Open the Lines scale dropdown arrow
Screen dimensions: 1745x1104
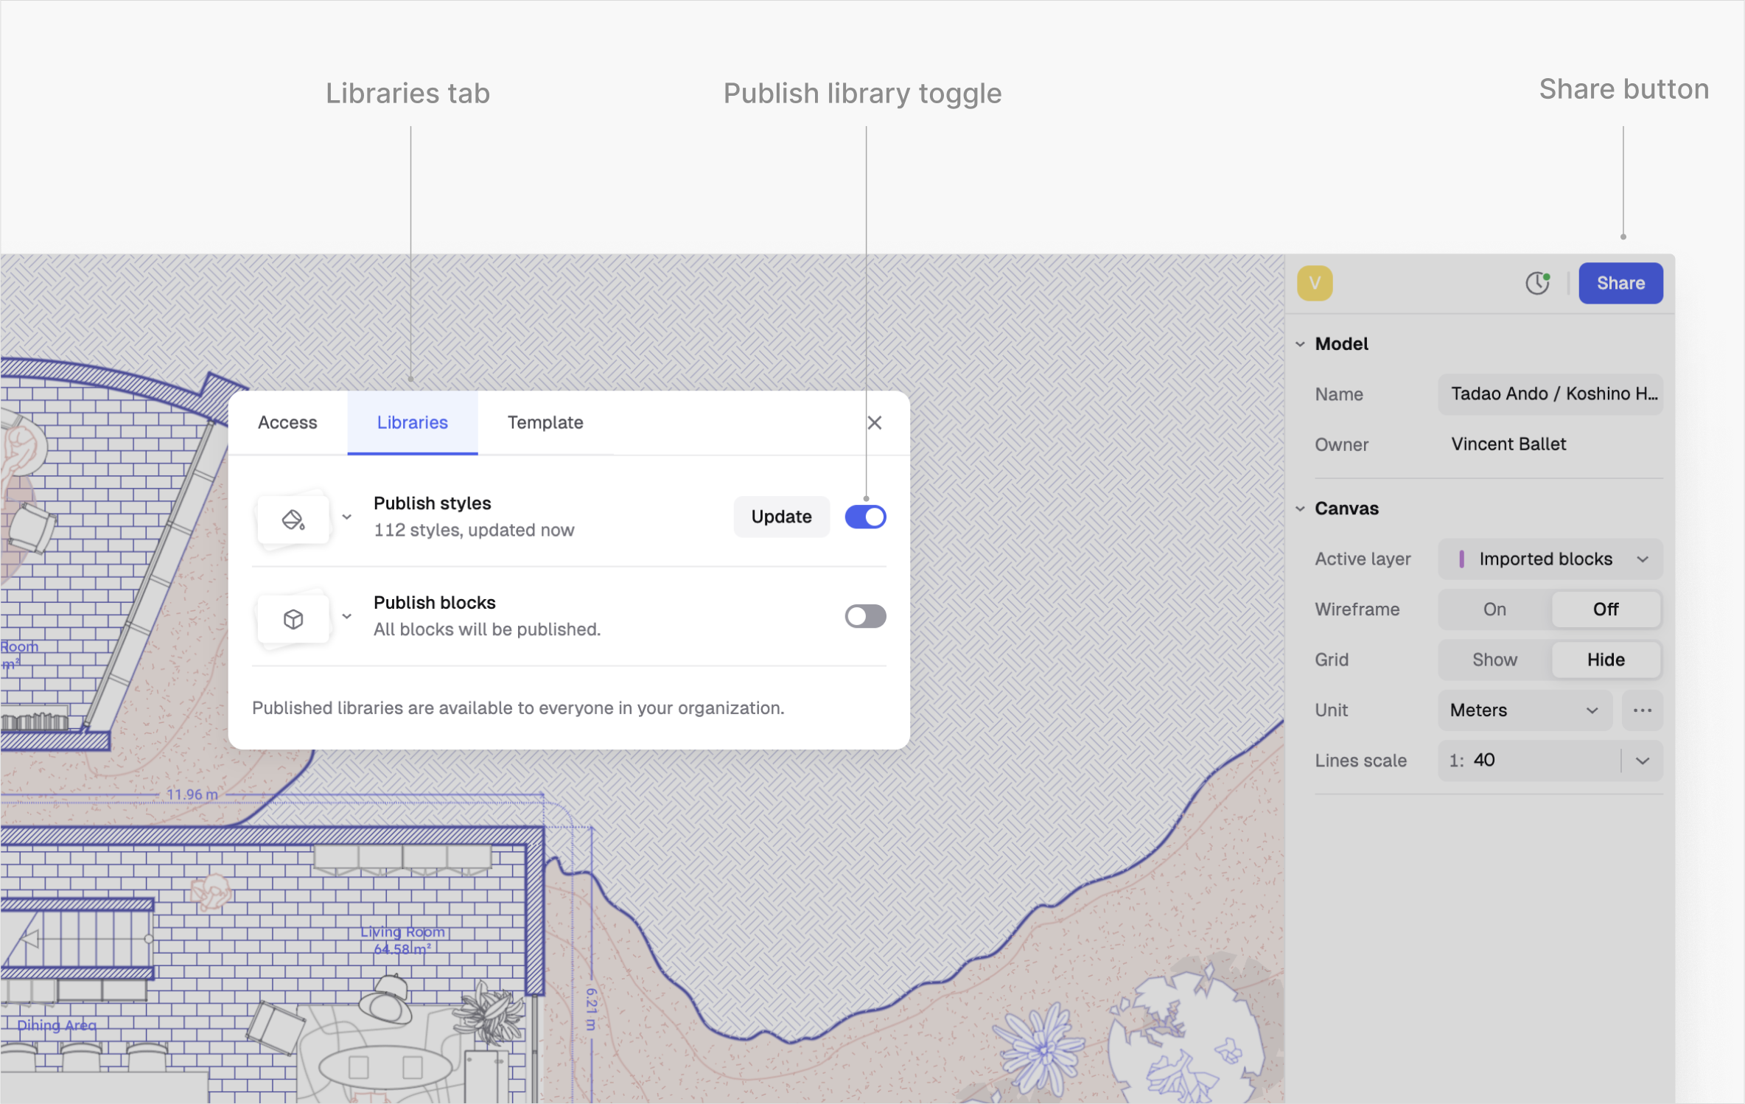click(x=1642, y=761)
